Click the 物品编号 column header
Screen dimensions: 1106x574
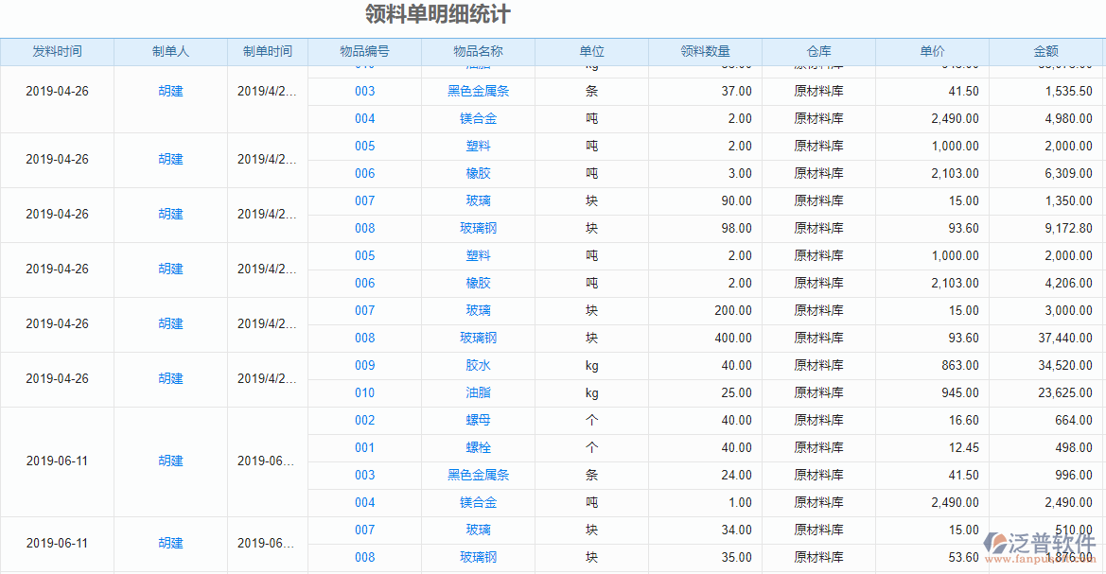click(x=364, y=52)
